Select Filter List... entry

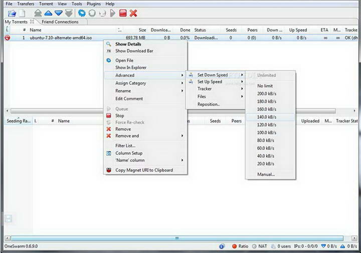click(146, 146)
